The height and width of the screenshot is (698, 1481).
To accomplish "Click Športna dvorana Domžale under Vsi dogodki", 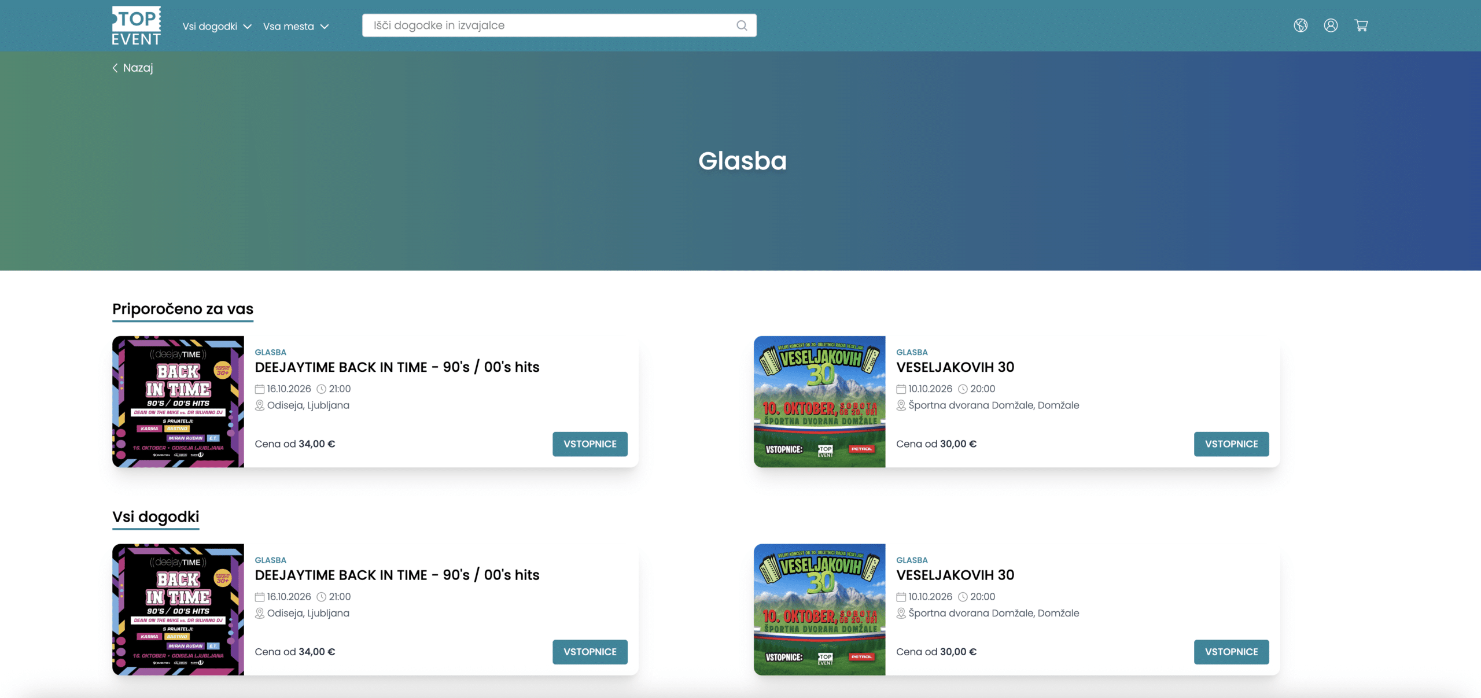I will (994, 613).
